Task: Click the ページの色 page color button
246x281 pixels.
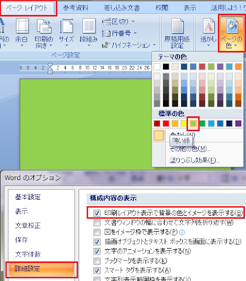Action: click(x=231, y=33)
